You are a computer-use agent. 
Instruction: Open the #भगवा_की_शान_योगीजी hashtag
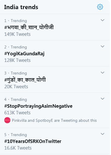click(29, 27)
